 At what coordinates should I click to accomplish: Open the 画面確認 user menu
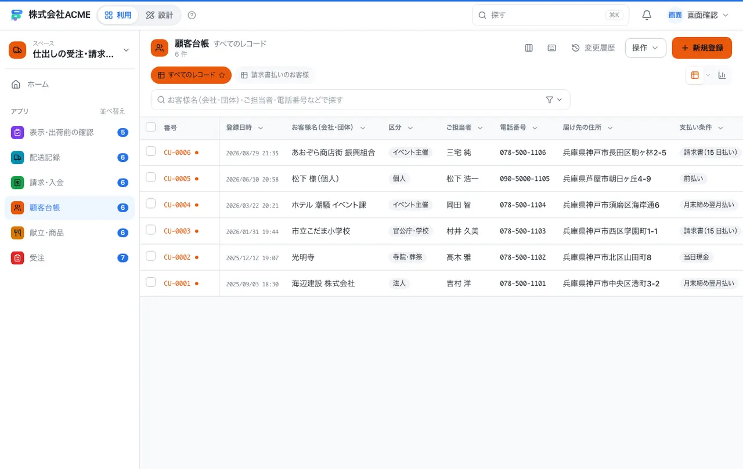[x=698, y=15]
